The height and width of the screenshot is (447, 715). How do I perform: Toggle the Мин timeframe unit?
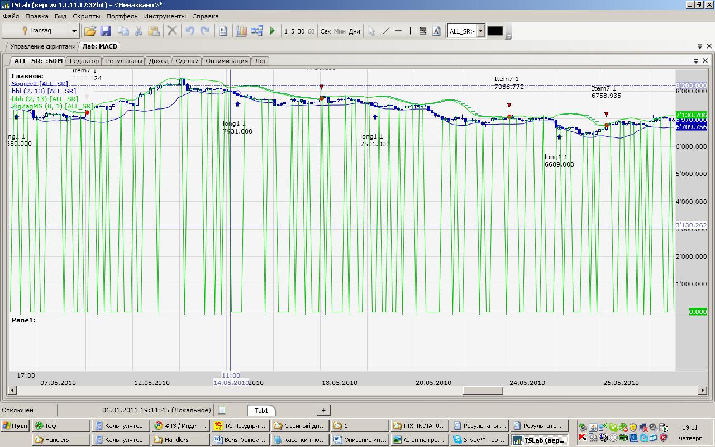(x=340, y=31)
